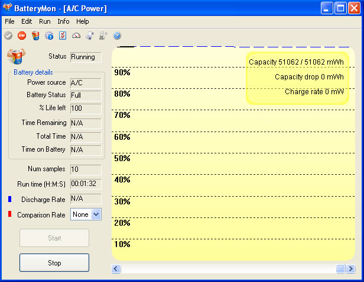Click the grey checkmark start icon
Viewport: 364px width, 282px height.
tap(8, 36)
